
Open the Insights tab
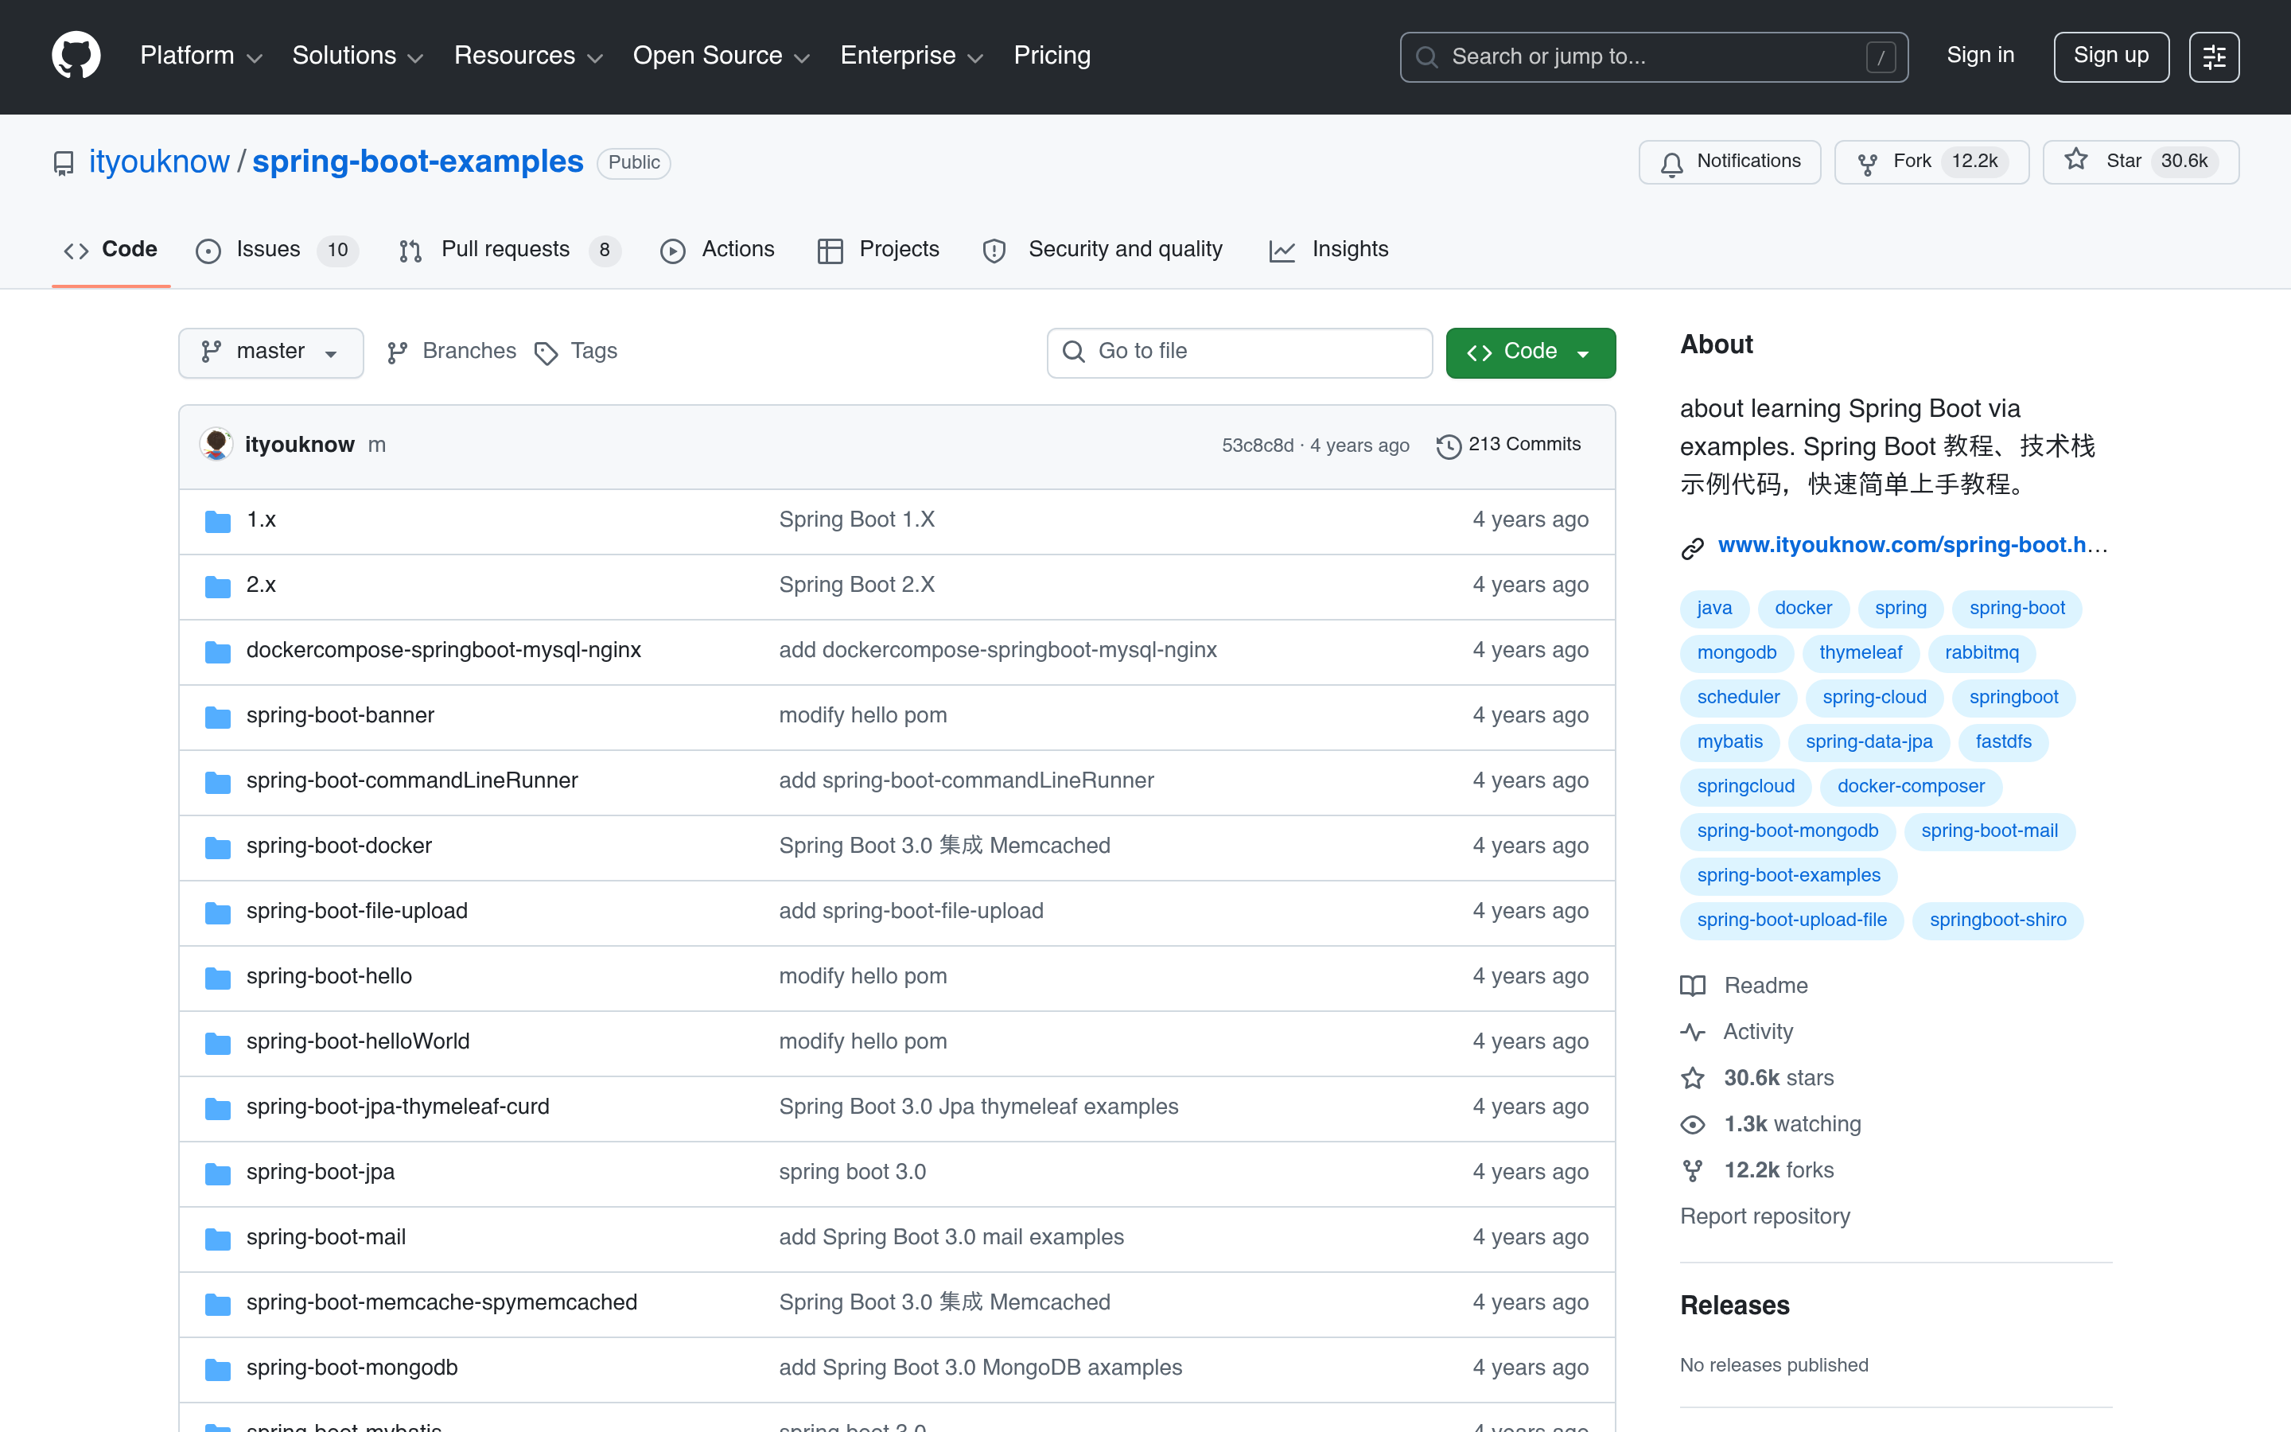click(x=1329, y=250)
